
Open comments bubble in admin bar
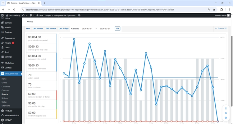point(32,15)
